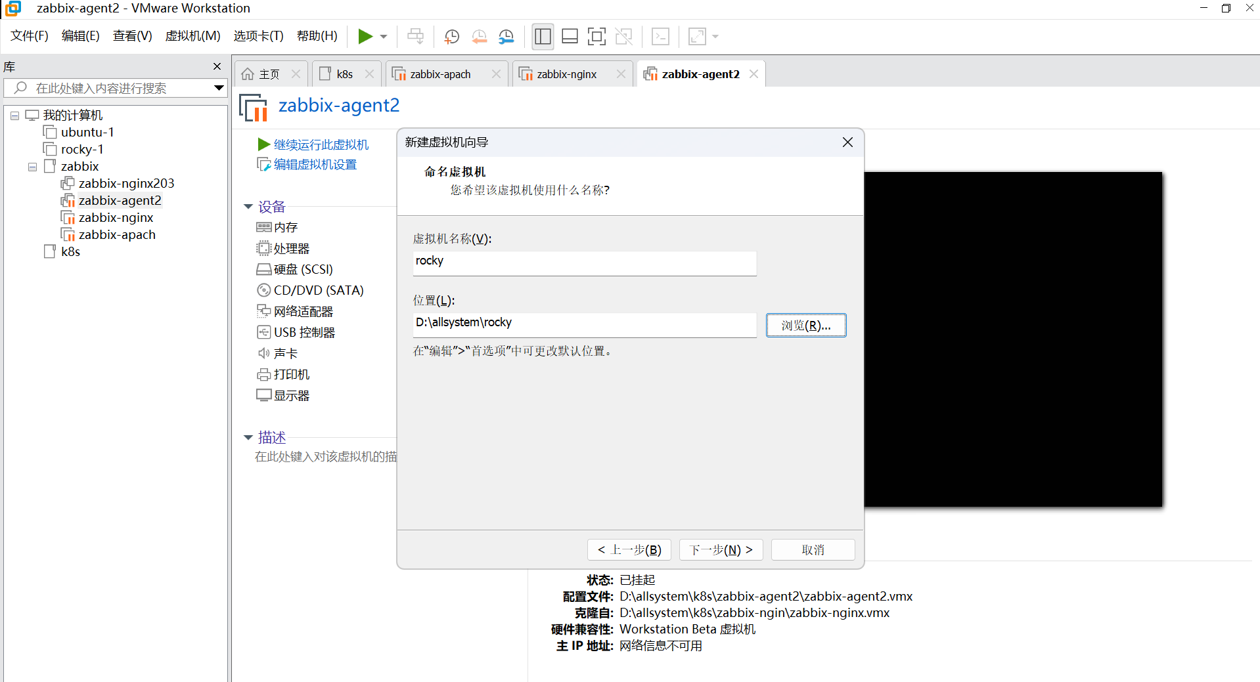Take a snapshot using the clock-plus toolbar icon

click(x=452, y=37)
